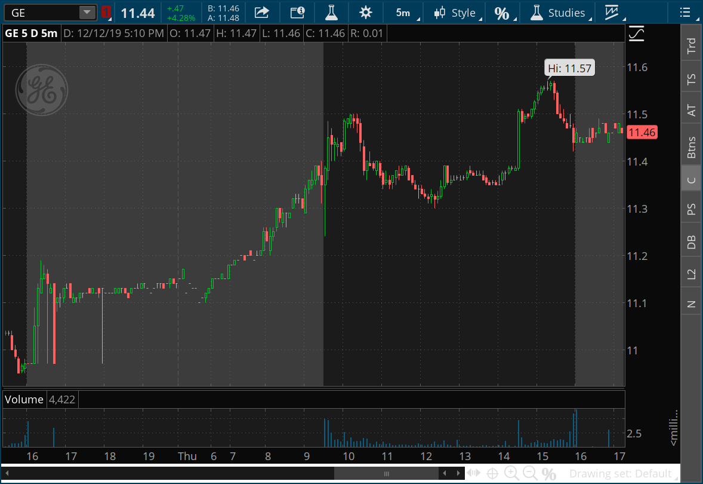This screenshot has width=703, height=484.
Task: Click the O: 11.47 open value
Action: [x=190, y=33]
